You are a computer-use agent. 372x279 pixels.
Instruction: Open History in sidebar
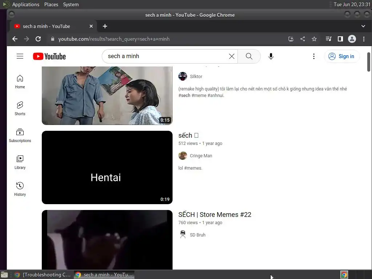pos(20,189)
